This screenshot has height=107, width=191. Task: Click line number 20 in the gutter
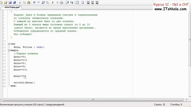(4, 73)
